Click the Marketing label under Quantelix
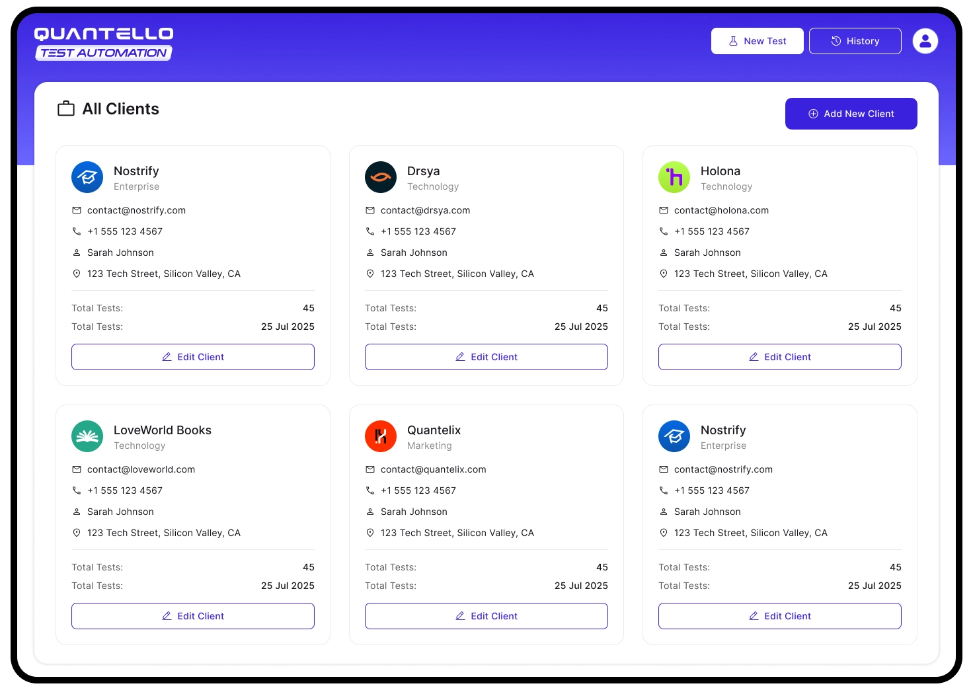The image size is (973, 698). [430, 446]
